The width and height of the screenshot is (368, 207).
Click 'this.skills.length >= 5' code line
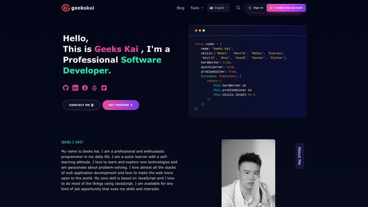coord(234,95)
